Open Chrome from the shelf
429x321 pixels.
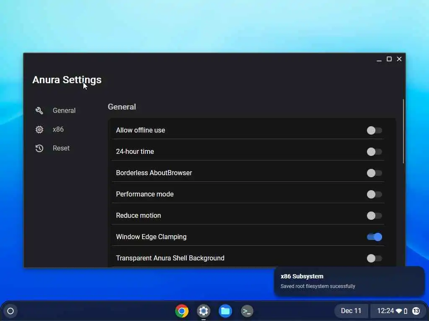click(x=182, y=311)
